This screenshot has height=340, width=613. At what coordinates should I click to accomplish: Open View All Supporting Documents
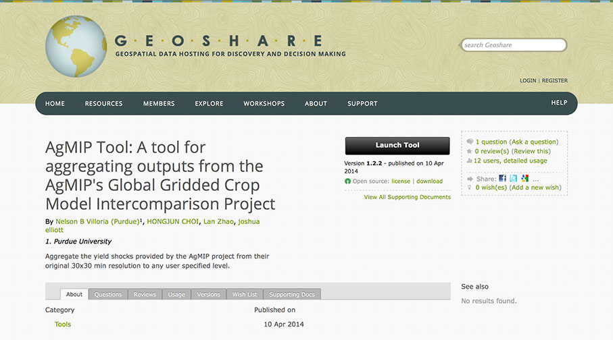[407, 197]
